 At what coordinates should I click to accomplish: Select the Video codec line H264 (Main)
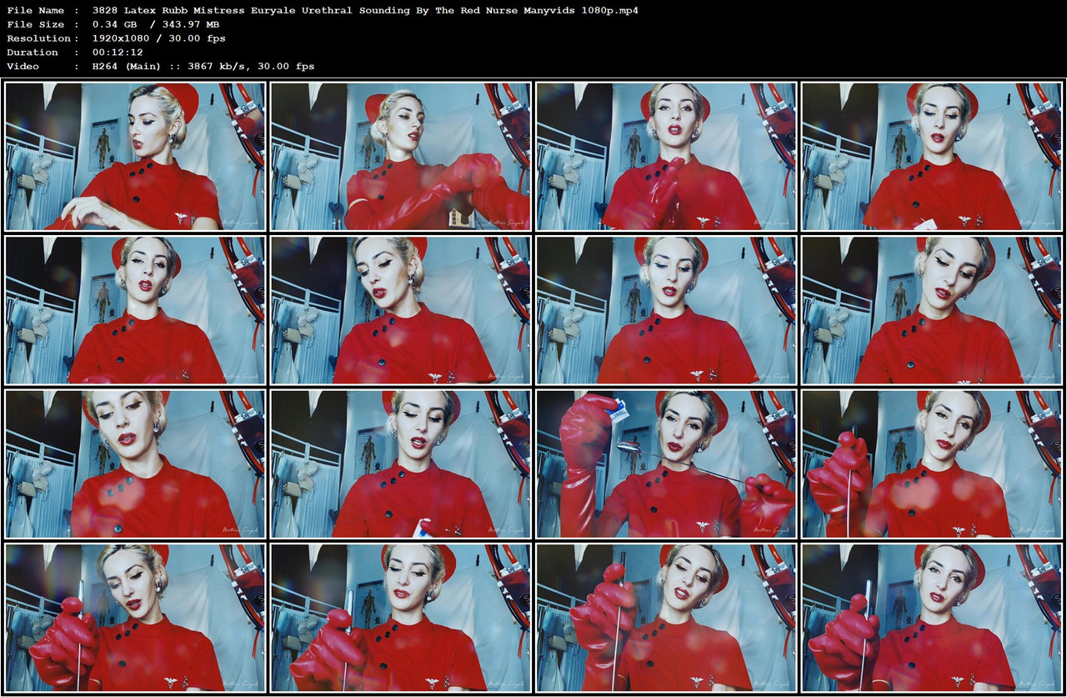[x=203, y=66]
